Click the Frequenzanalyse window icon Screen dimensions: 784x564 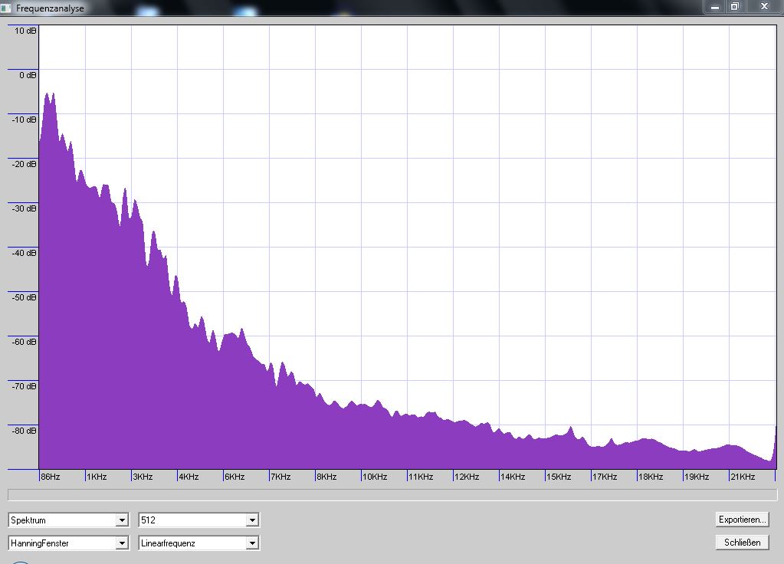click(x=6, y=8)
